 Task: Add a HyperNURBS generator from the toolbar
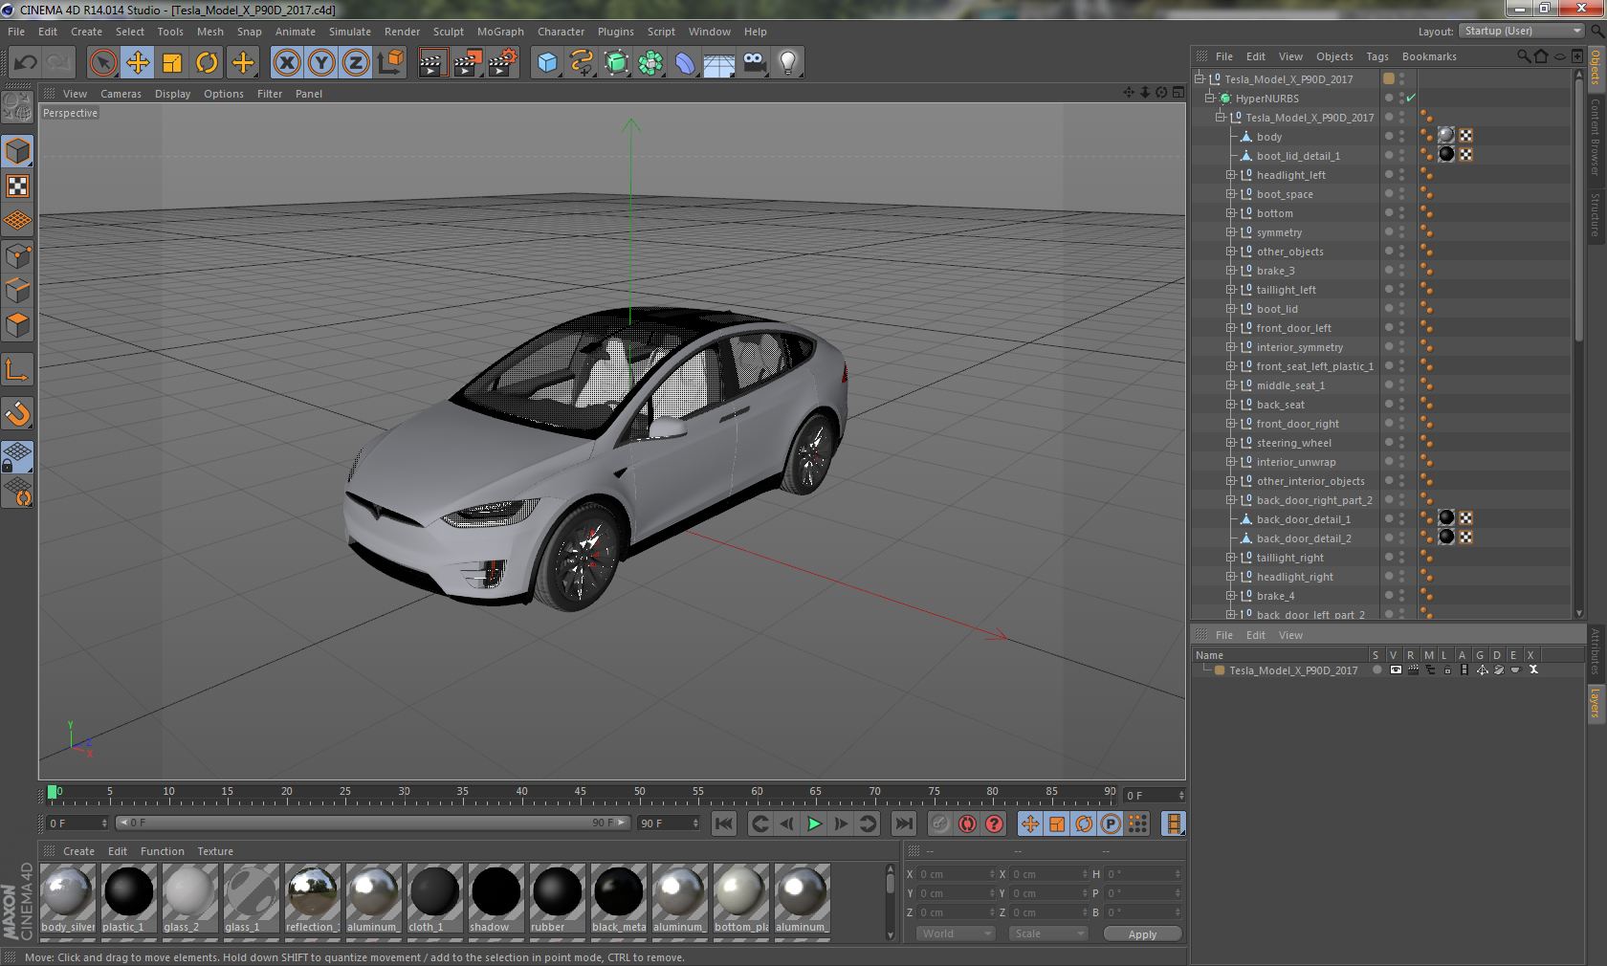coord(616,63)
